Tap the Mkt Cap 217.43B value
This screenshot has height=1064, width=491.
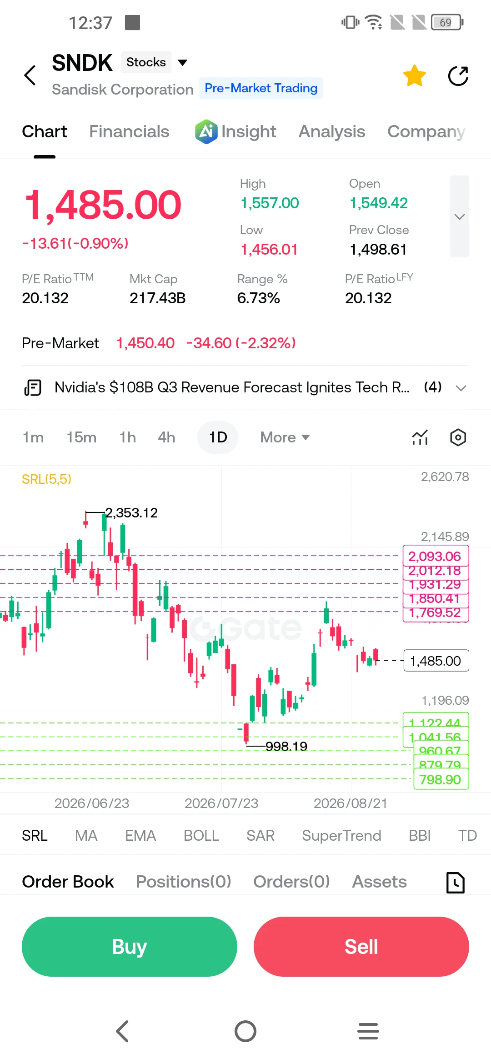[158, 298]
